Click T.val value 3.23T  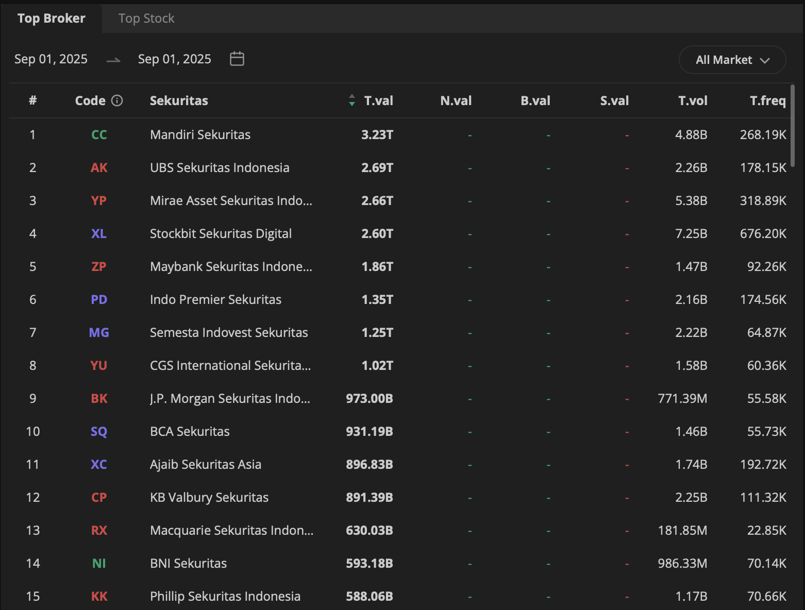tap(377, 135)
